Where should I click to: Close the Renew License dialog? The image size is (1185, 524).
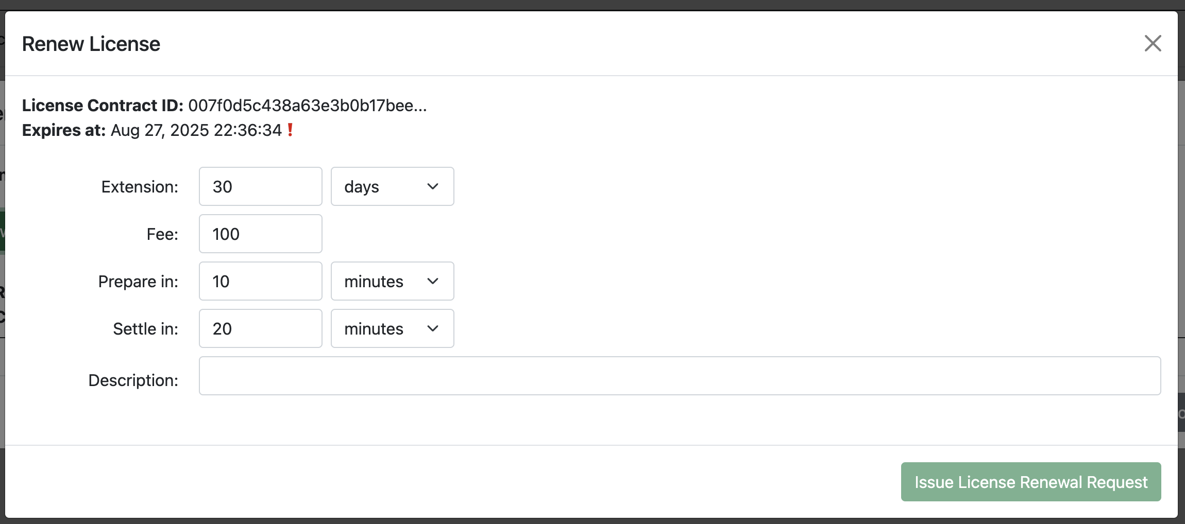1153,43
